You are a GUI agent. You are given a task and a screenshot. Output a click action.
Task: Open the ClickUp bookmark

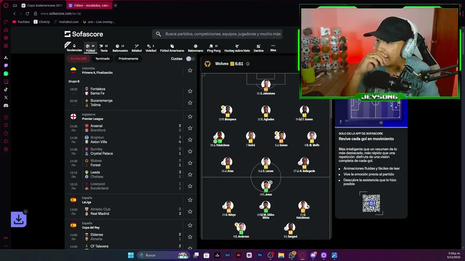tap(42, 22)
